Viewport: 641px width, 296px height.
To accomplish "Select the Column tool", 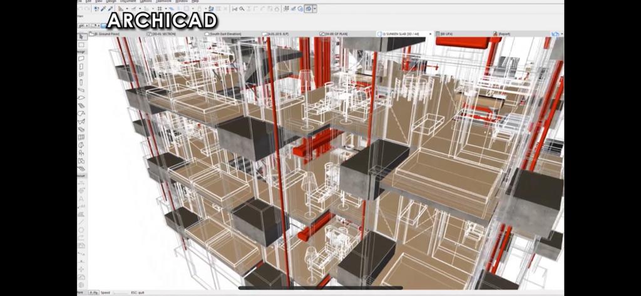I will tap(81, 82).
